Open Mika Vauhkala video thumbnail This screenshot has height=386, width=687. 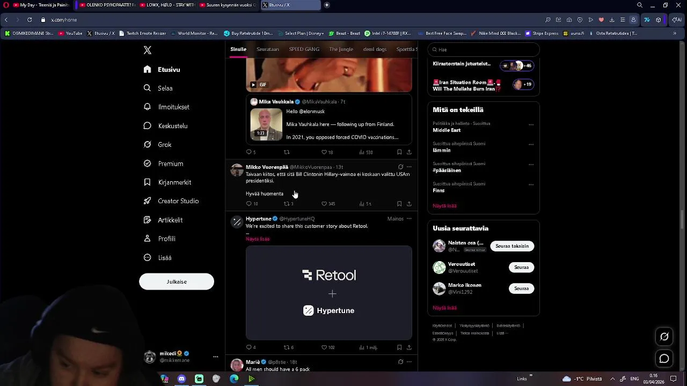tap(266, 124)
